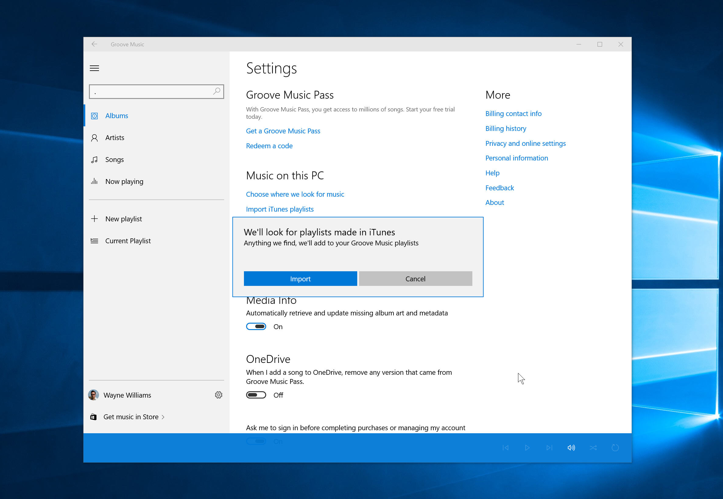This screenshot has height=499, width=723.
Task: Click the plus icon for New playlist
Action: point(94,219)
